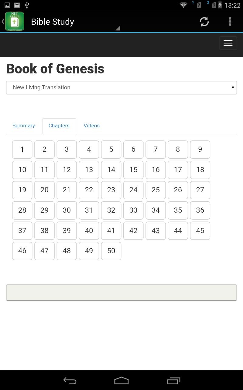Open the recent apps button

[173, 381]
